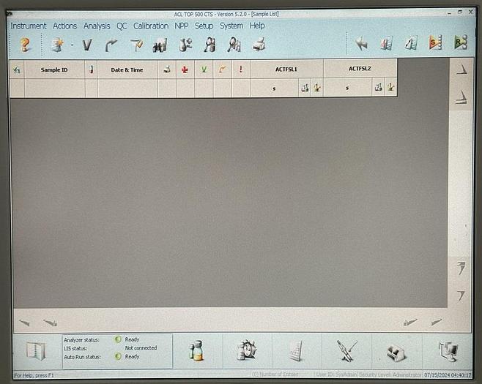This screenshot has width=482, height=384.
Task: Expand the dropdown arrow beside the star icon
Action: click(72, 45)
